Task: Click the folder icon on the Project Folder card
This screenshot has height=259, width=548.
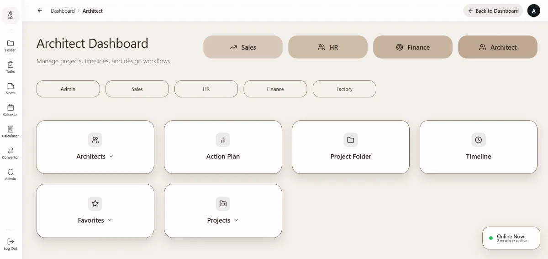Action: tap(351, 140)
